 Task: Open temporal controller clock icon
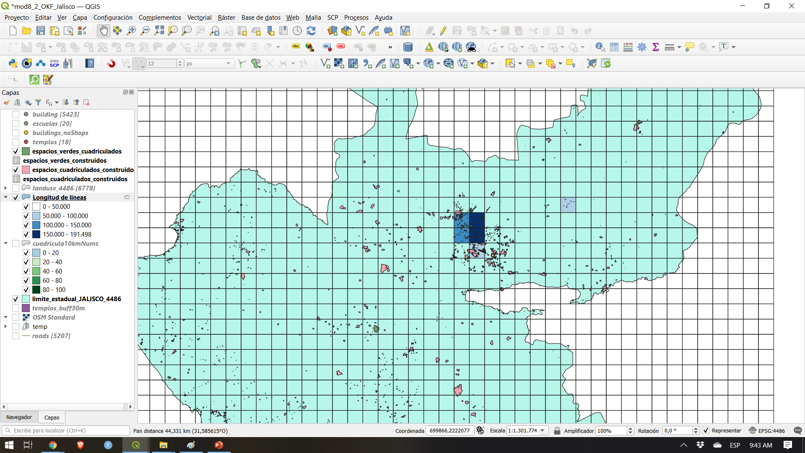click(x=297, y=31)
